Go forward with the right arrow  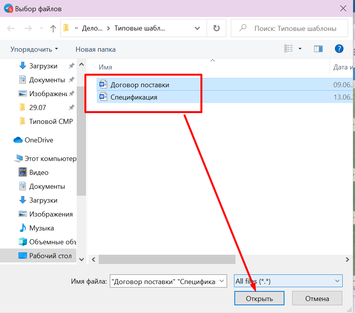[x=28, y=28]
